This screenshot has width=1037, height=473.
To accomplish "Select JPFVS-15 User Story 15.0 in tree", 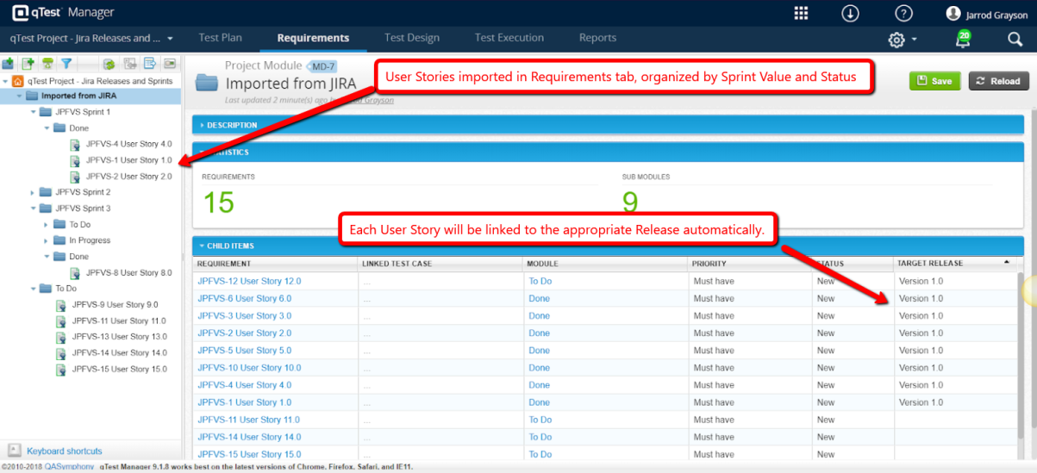I will click(x=119, y=369).
